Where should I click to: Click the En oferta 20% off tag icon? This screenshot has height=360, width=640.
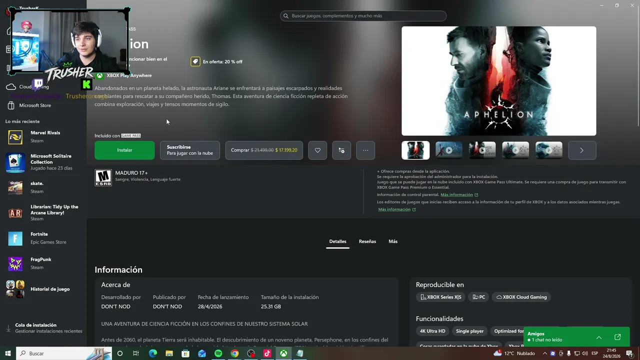pos(195,61)
